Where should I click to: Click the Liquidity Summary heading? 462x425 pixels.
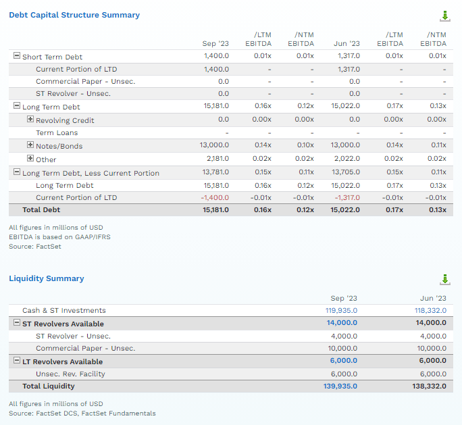tap(47, 278)
